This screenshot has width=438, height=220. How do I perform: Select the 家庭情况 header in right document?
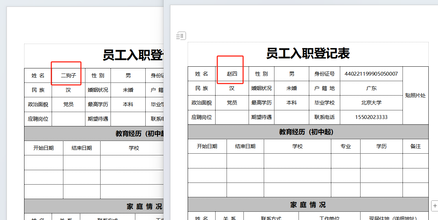(308, 205)
